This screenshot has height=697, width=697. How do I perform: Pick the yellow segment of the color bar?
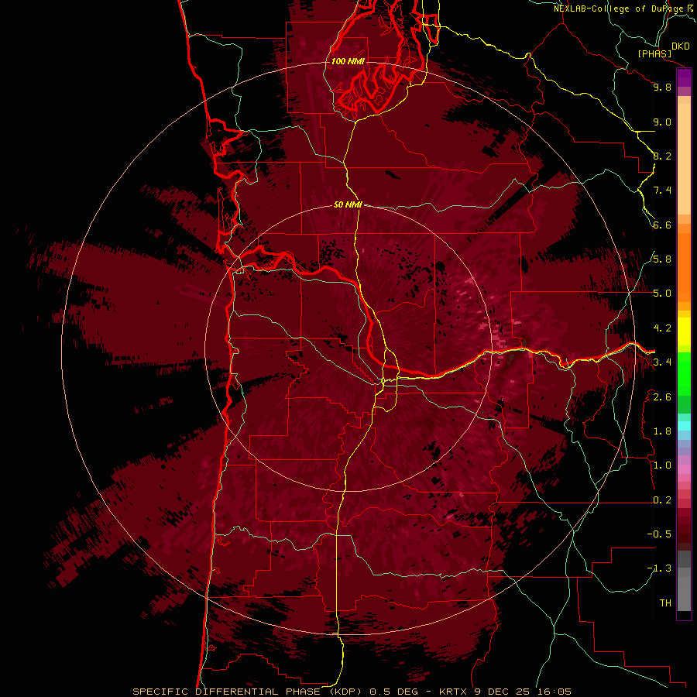click(684, 331)
